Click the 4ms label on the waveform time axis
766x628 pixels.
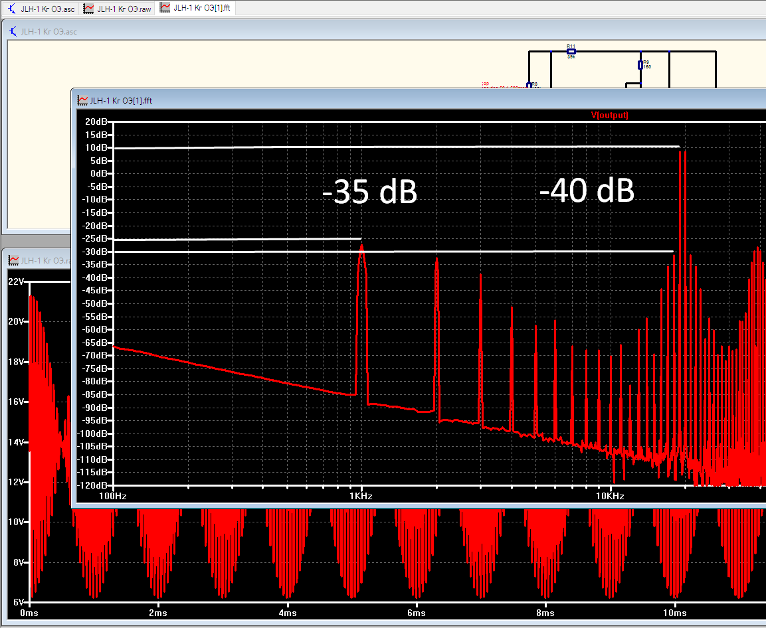click(x=287, y=613)
